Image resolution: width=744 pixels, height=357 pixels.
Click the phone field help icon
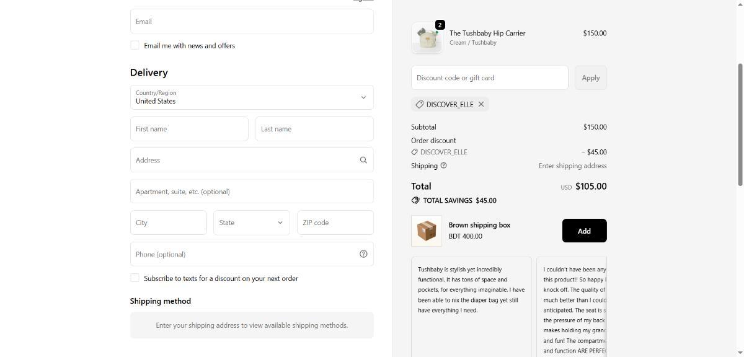(363, 254)
